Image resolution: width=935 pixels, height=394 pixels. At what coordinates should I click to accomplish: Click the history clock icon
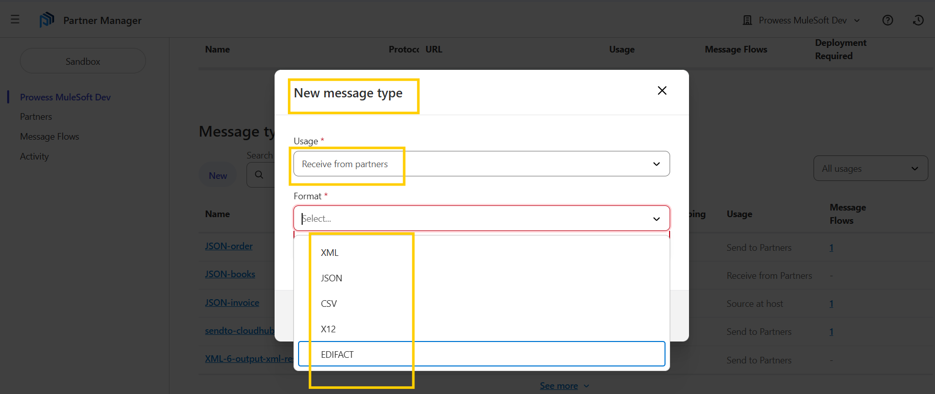[x=918, y=20]
